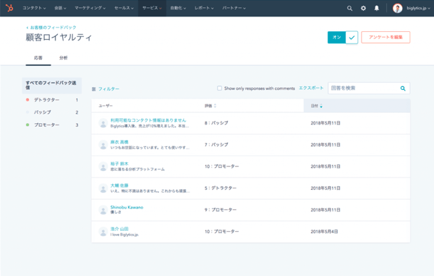Click the 回答を検索 search field
Viewport: 434px width, 276px height.
click(x=363, y=88)
